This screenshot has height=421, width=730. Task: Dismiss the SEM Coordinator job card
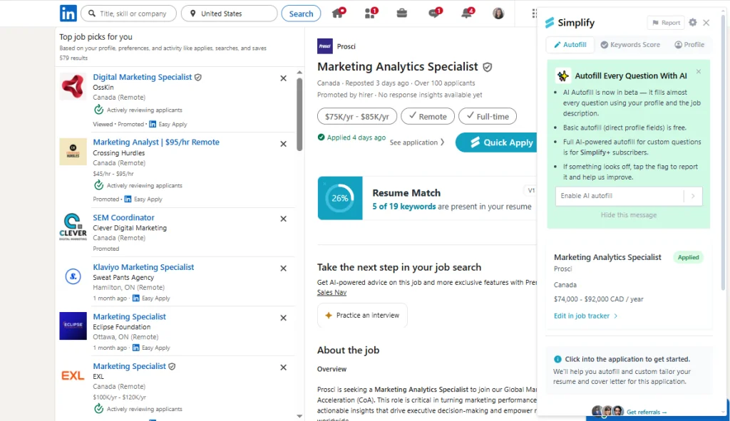point(283,219)
